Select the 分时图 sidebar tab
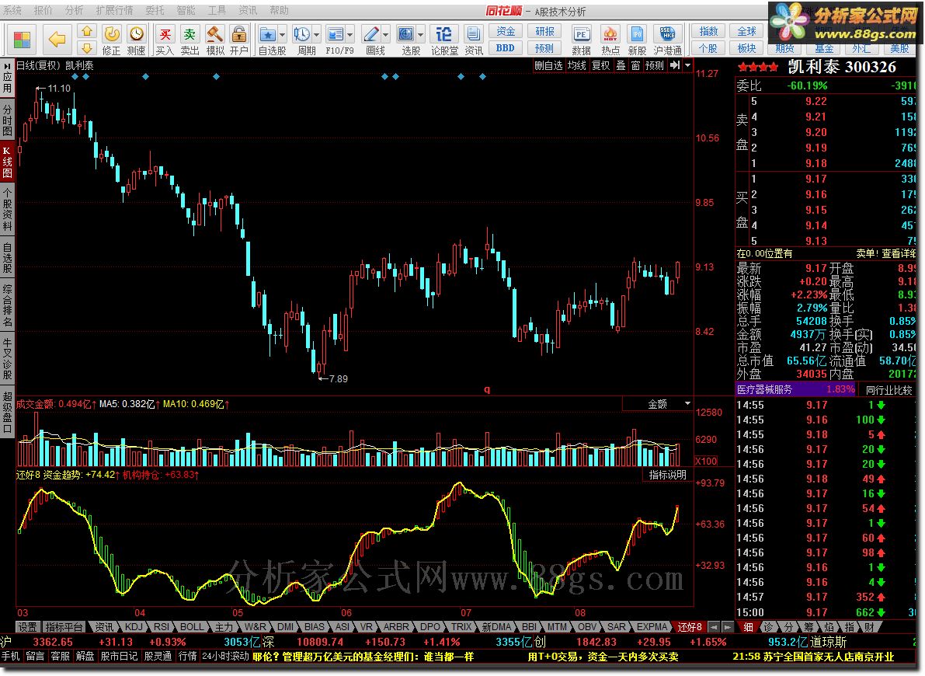The width and height of the screenshot is (925, 676). (7, 120)
